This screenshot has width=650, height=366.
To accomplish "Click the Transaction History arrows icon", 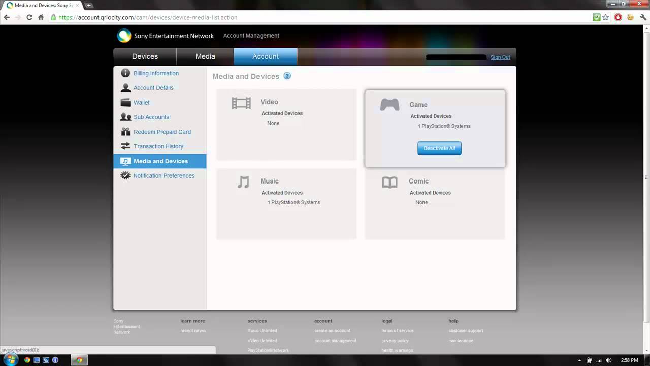I will (125, 146).
